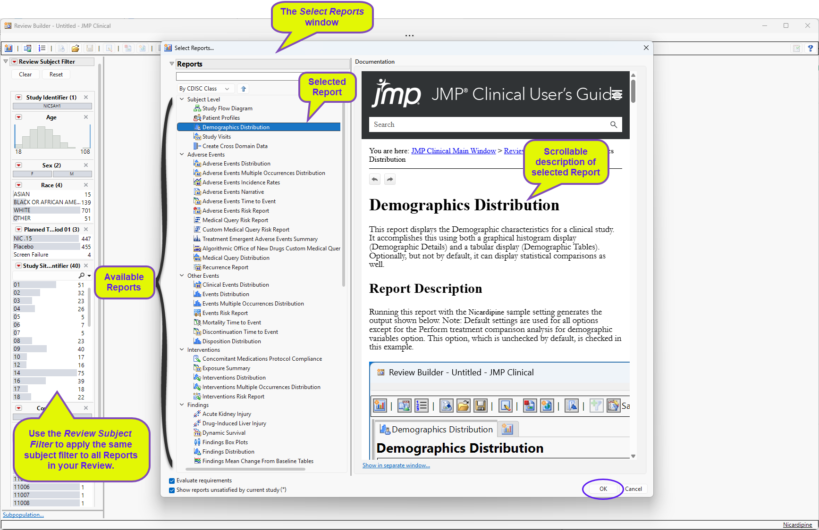
Task: Select the Disposition Distribution report
Action: [231, 341]
